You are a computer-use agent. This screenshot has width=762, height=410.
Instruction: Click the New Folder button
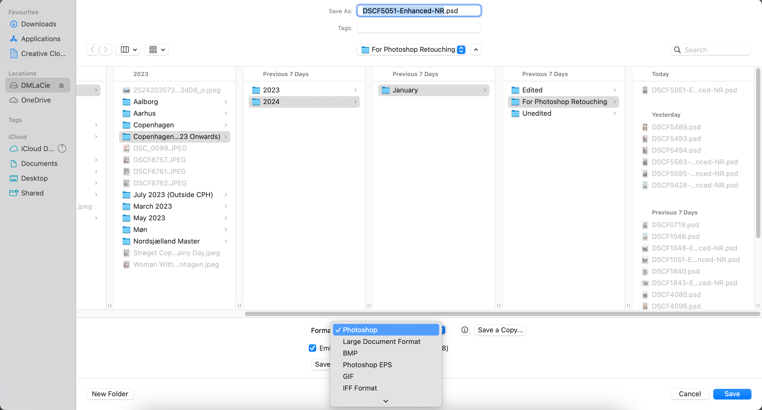point(110,394)
